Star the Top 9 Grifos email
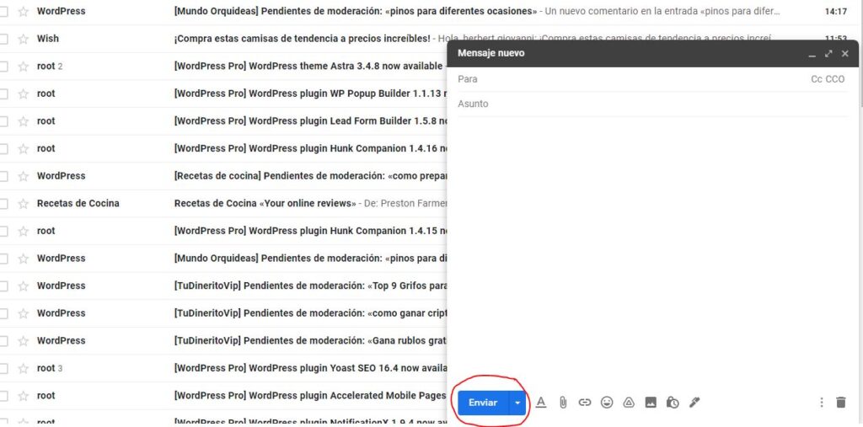The height and width of the screenshot is (427, 863). point(23,286)
